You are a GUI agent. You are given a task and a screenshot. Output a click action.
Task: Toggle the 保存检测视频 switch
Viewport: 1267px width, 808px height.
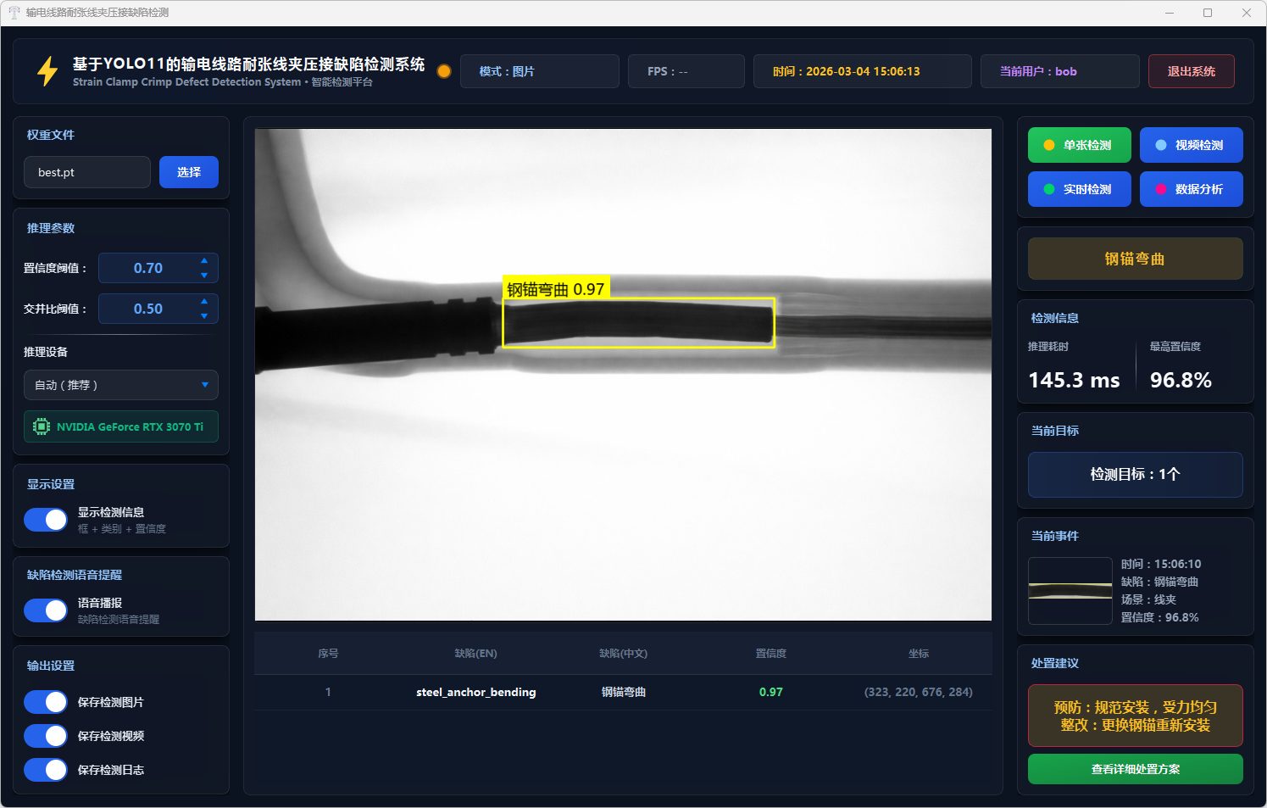(46, 736)
